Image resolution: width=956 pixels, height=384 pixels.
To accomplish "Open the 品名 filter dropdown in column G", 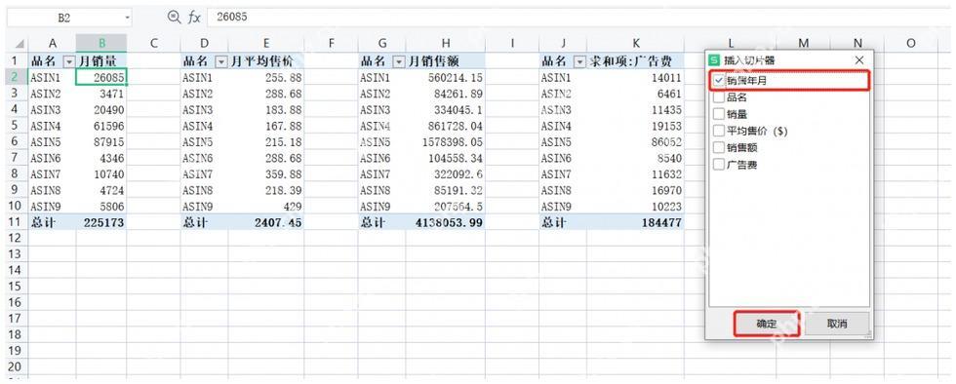I will pyautogui.click(x=399, y=61).
